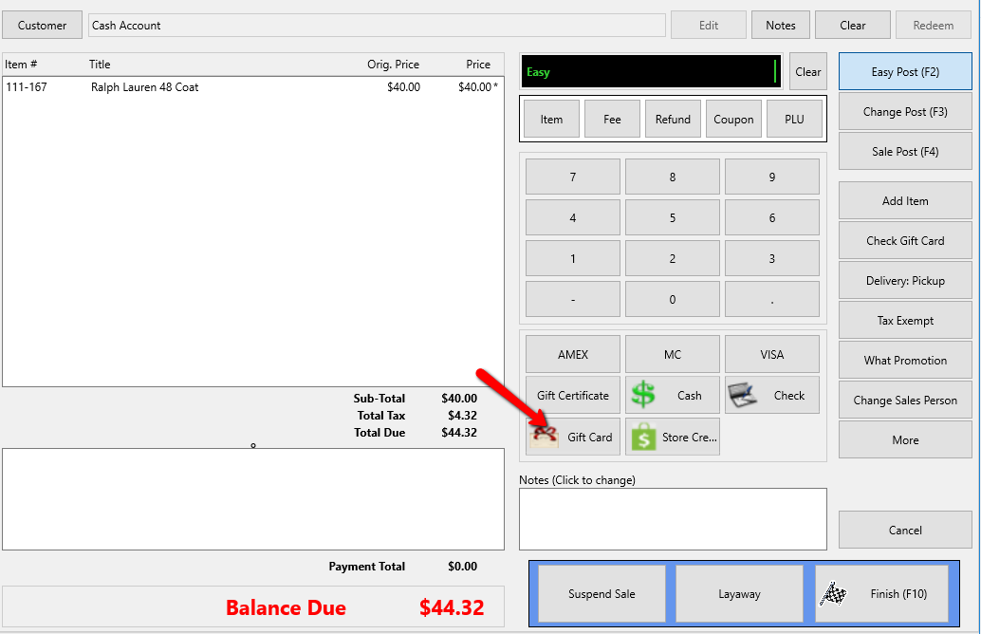Image resolution: width=981 pixels, height=634 pixels.
Task: Select Sale Post (F4) mode
Action: [905, 152]
